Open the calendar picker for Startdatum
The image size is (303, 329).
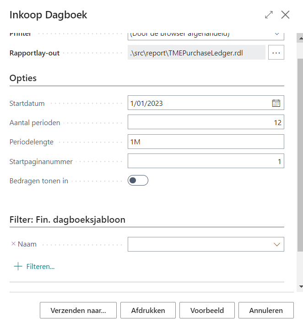[276, 103]
